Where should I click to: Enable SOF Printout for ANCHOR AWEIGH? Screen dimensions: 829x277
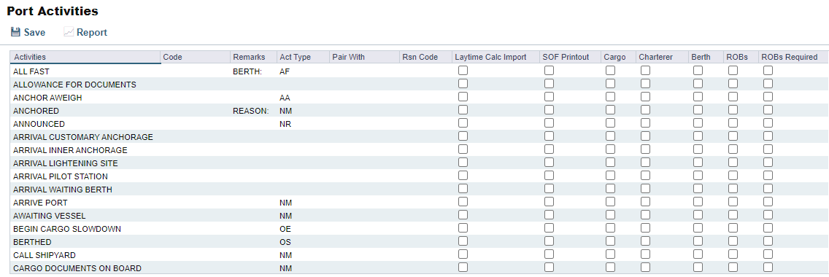click(x=550, y=96)
